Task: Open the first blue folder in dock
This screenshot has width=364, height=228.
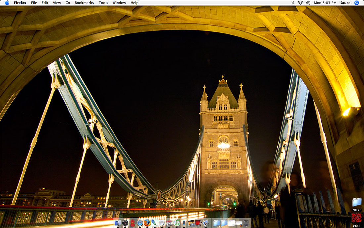Action: [217, 223]
